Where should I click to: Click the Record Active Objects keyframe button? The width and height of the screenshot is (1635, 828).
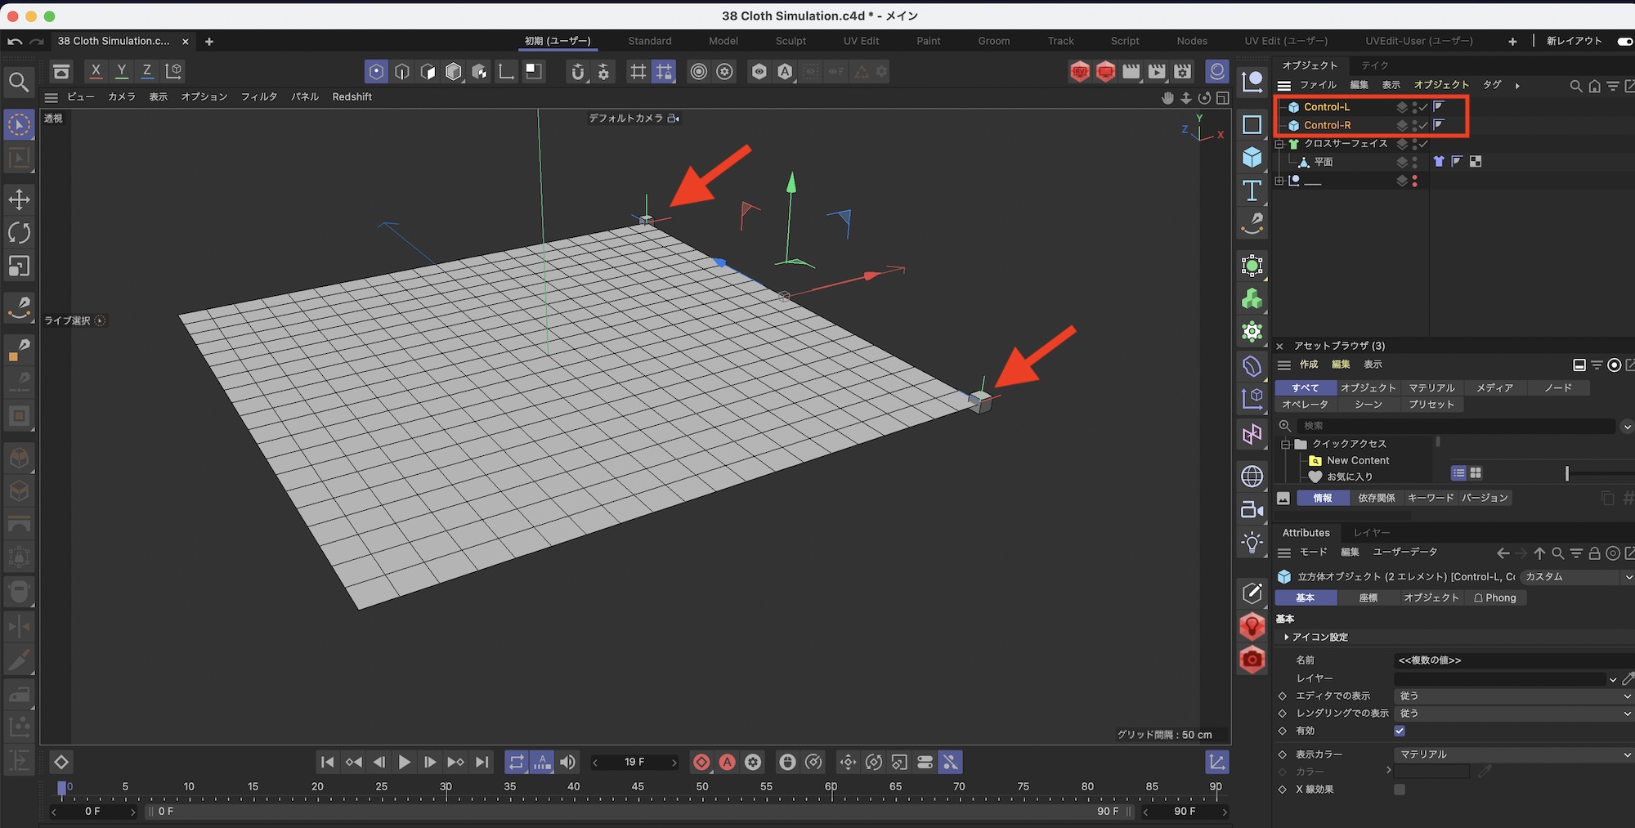(701, 763)
